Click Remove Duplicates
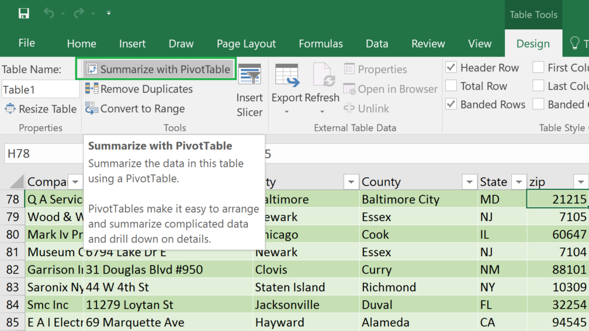 coord(139,89)
